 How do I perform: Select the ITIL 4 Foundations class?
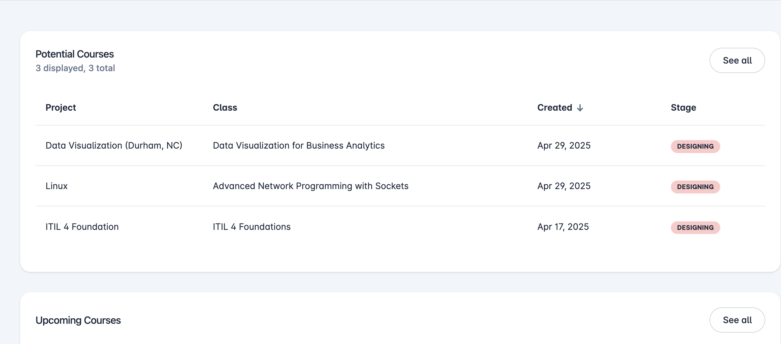point(252,227)
